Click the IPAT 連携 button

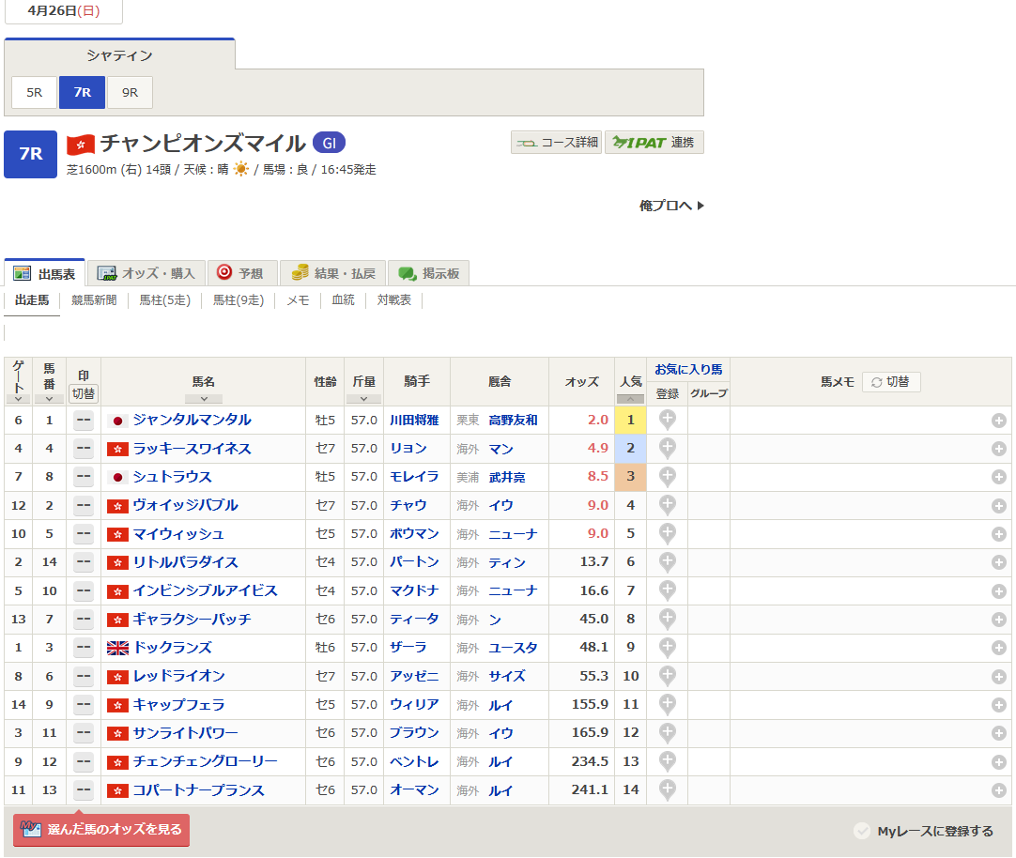tap(654, 143)
